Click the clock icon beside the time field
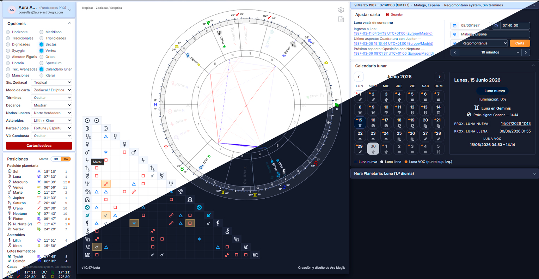This screenshot has width=539, height=279. 496,26
